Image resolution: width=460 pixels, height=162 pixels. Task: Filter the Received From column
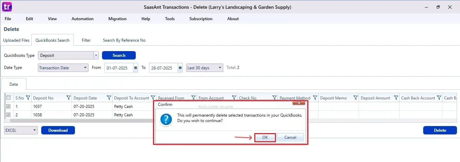(x=194, y=98)
